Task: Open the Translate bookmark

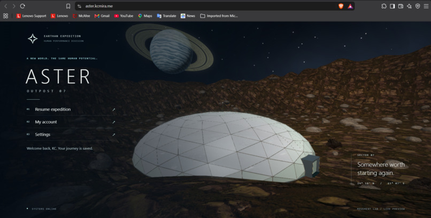Action: point(167,16)
